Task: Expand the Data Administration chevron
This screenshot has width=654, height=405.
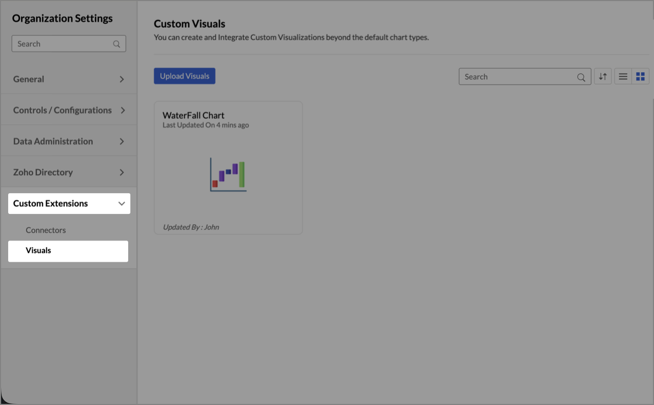Action: tap(122, 141)
